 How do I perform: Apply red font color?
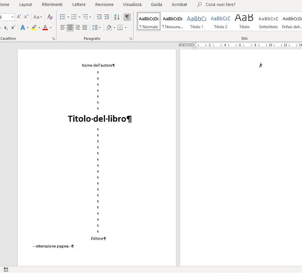(45, 28)
